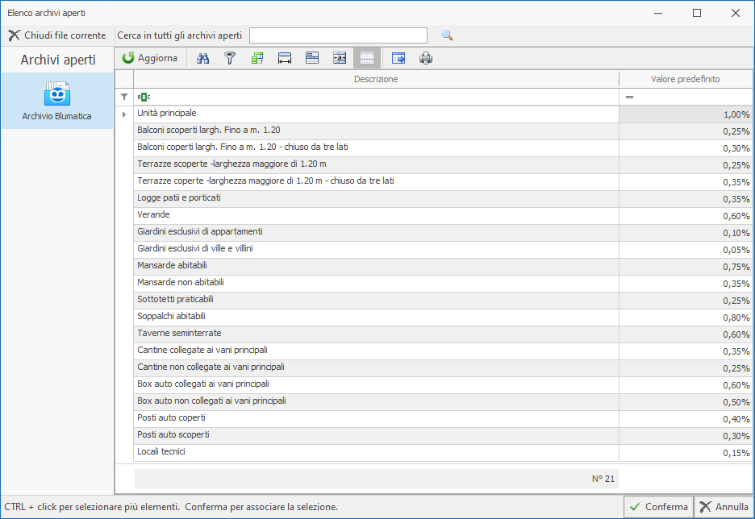Image resolution: width=755 pixels, height=519 pixels.
Task: Select the Locali tecnici row
Action: click(376, 453)
